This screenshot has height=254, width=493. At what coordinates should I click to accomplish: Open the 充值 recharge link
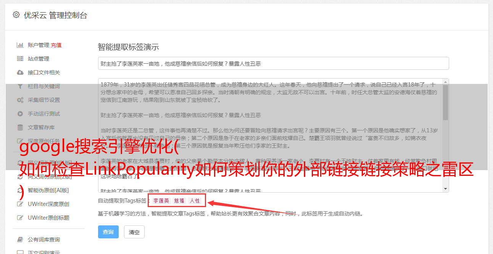[56, 45]
